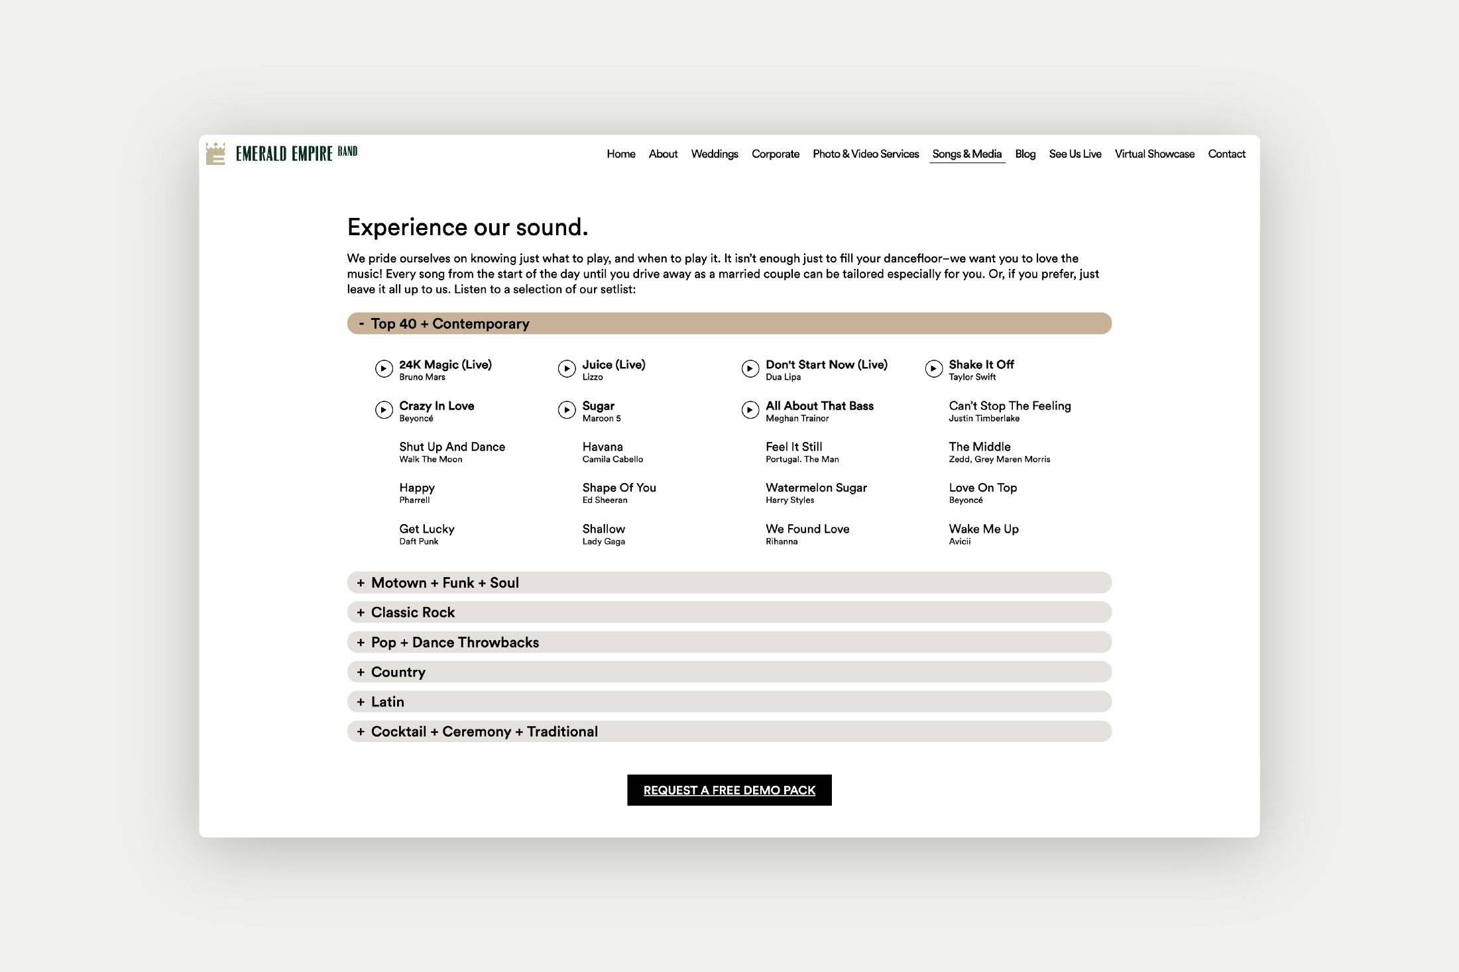Play All About That Bass sample
This screenshot has height=972, width=1459.
(x=750, y=410)
